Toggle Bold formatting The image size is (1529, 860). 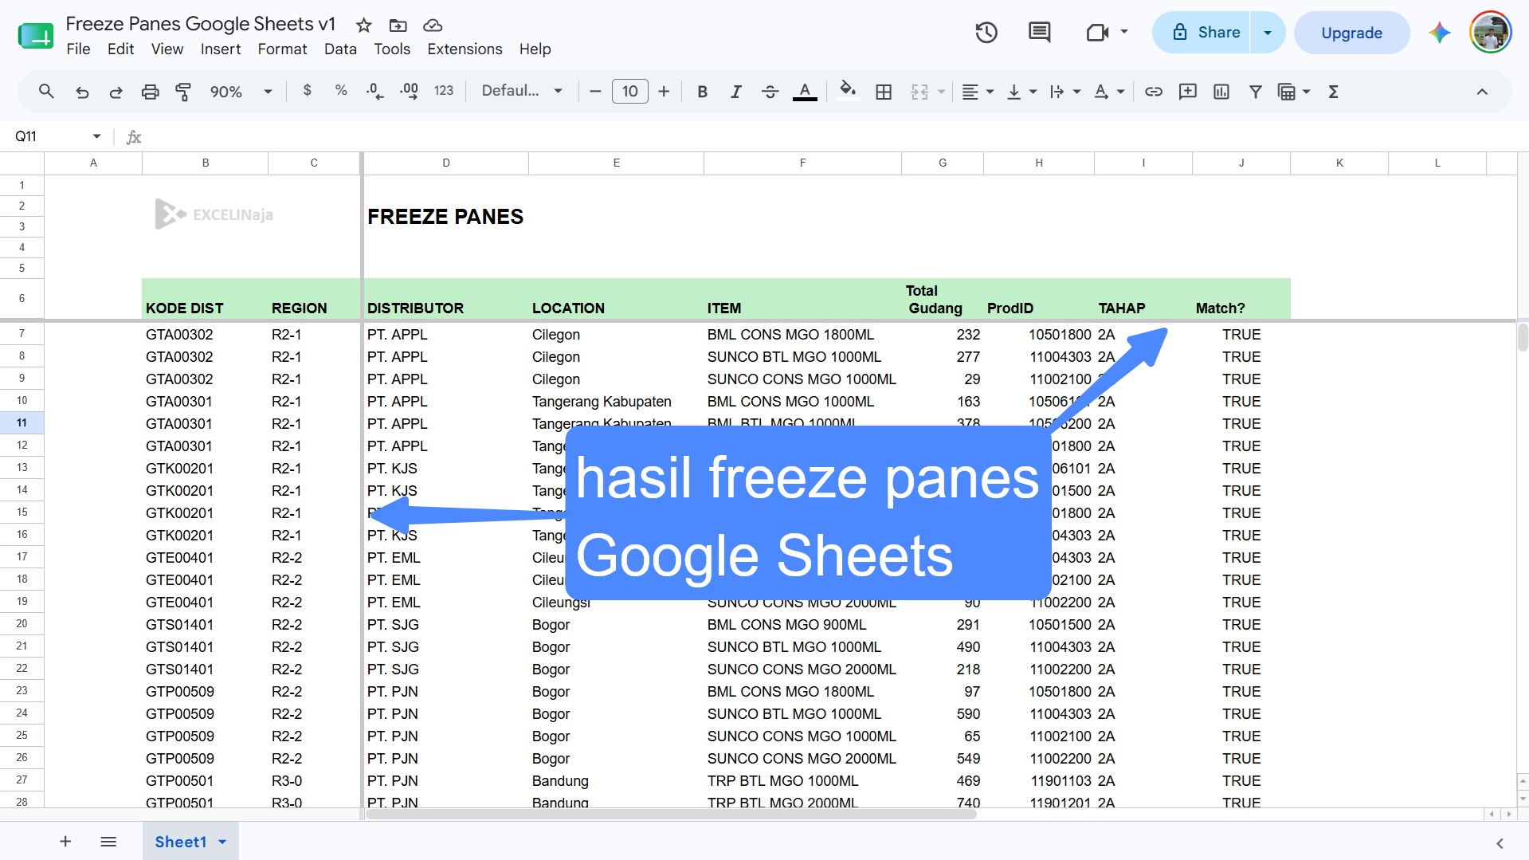pyautogui.click(x=702, y=92)
